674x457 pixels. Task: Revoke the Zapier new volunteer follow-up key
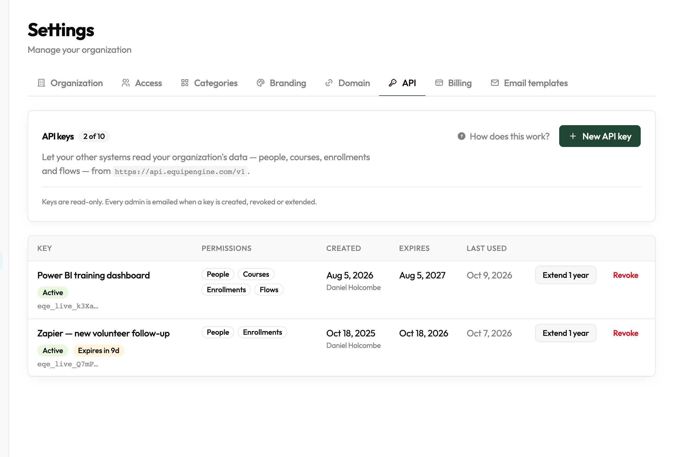click(x=625, y=333)
